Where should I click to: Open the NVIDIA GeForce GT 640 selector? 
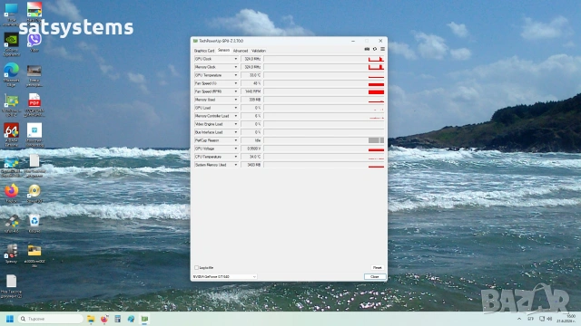click(224, 276)
